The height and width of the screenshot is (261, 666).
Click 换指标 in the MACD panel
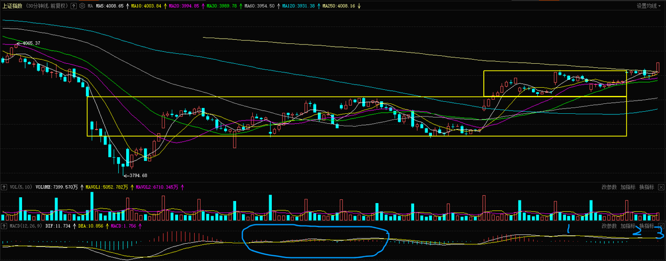pos(647,226)
